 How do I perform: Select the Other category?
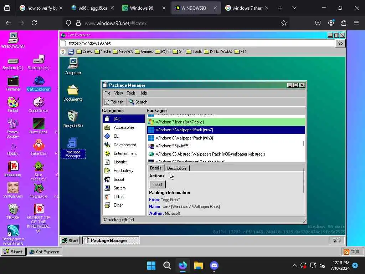(x=124, y=205)
